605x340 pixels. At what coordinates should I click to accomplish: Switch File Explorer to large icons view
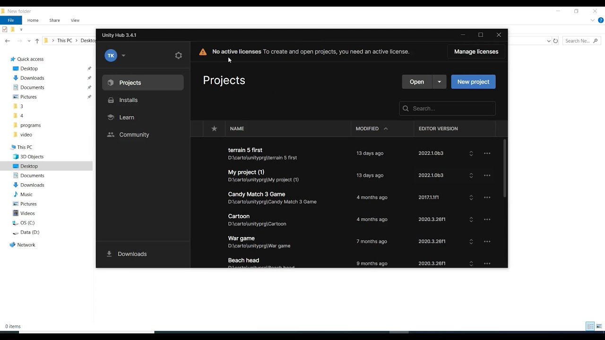(x=599, y=326)
